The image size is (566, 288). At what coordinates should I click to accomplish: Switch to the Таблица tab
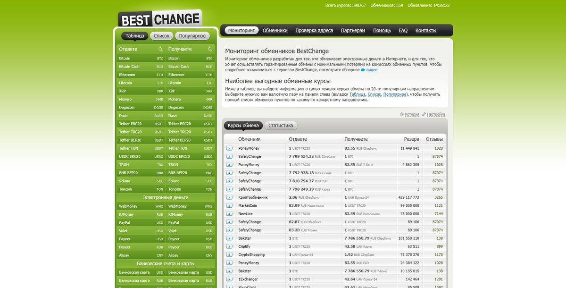tap(135, 36)
